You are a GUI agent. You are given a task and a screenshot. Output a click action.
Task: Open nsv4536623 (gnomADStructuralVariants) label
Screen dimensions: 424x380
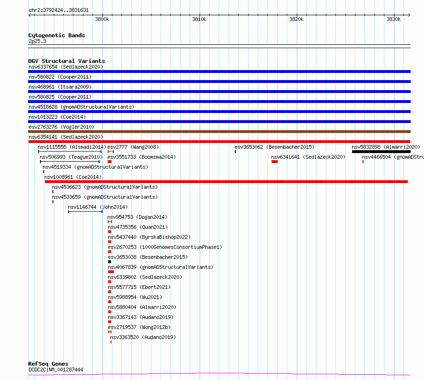click(x=105, y=187)
